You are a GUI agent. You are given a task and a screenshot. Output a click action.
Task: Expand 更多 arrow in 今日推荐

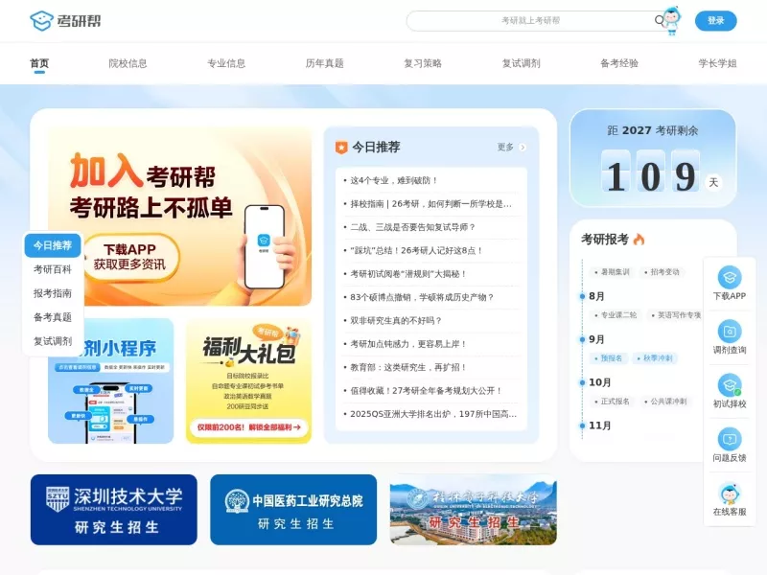(523, 148)
